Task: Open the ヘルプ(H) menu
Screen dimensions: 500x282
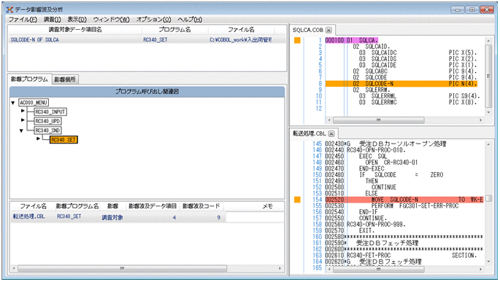Action: point(190,20)
